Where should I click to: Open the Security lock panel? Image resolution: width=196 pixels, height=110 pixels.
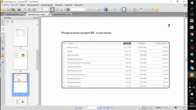(3, 55)
